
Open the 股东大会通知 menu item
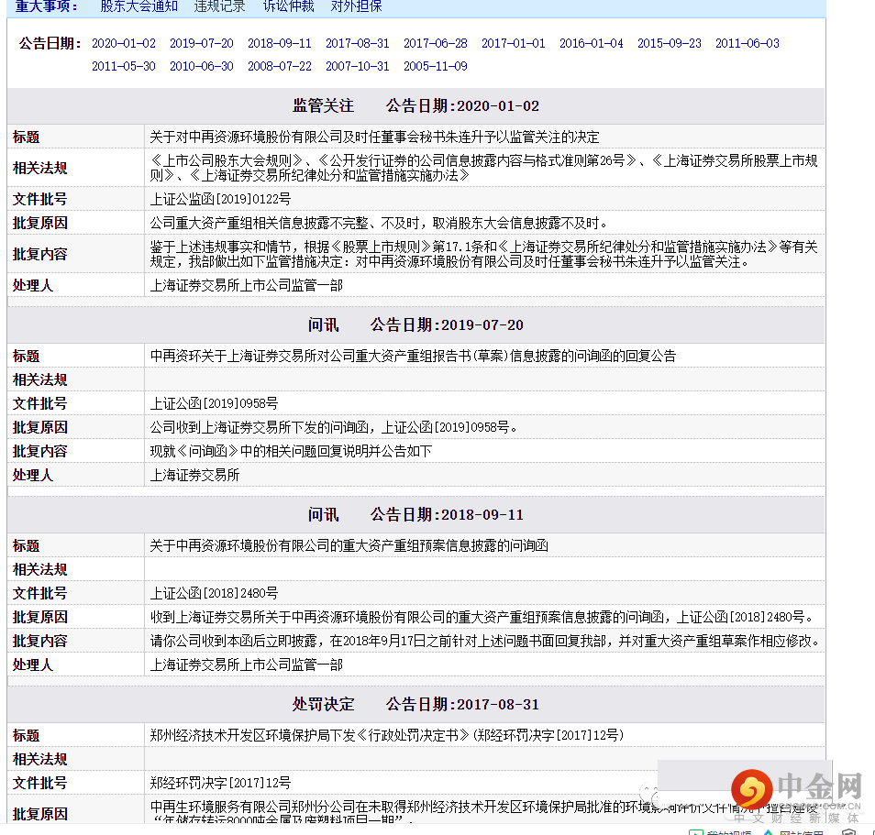click(x=138, y=6)
